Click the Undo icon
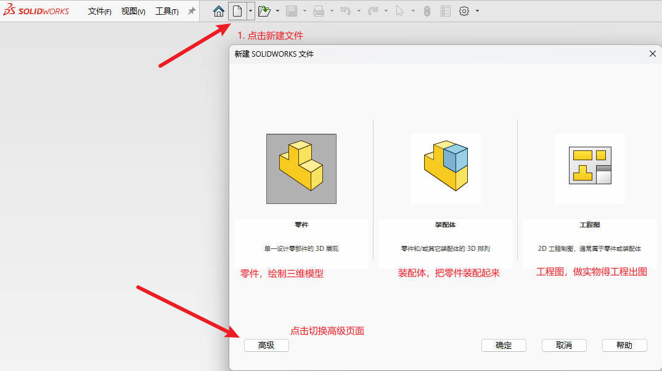 (x=346, y=11)
